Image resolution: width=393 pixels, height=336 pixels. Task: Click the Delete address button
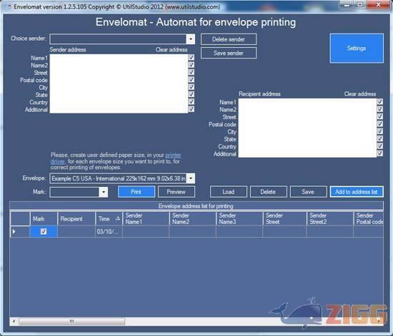coord(268,192)
